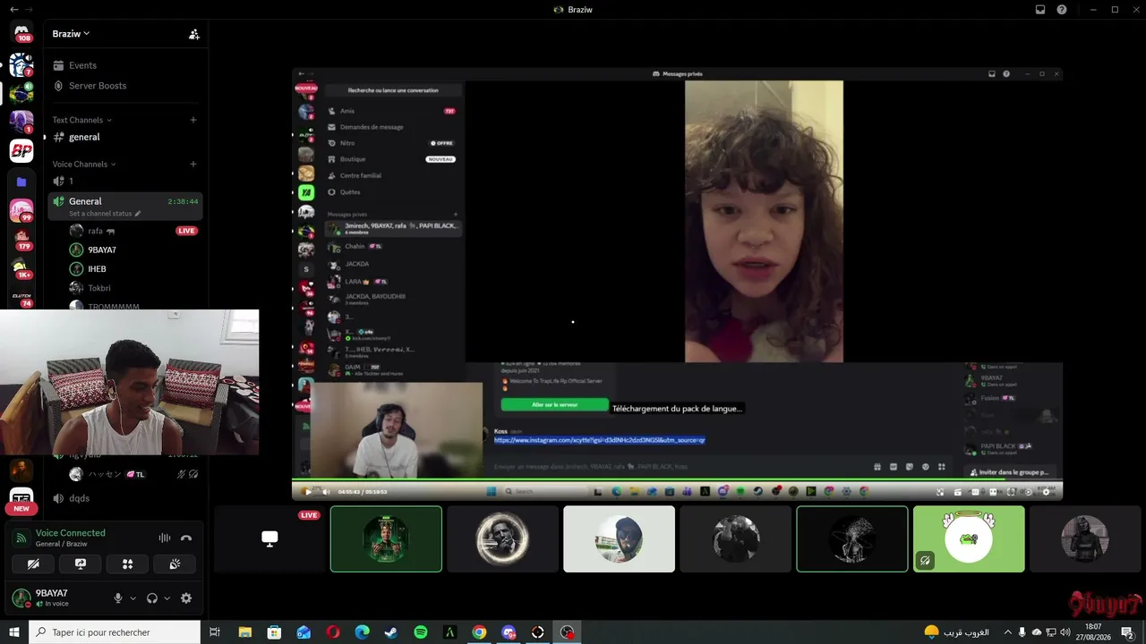Open Discord help icon in title bar
The height and width of the screenshot is (644, 1146).
tap(1062, 10)
